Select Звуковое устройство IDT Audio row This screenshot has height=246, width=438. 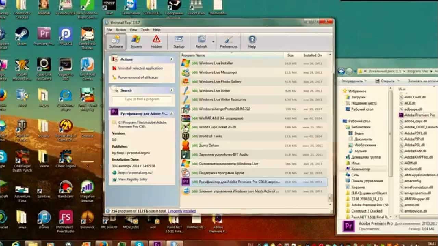point(254,154)
